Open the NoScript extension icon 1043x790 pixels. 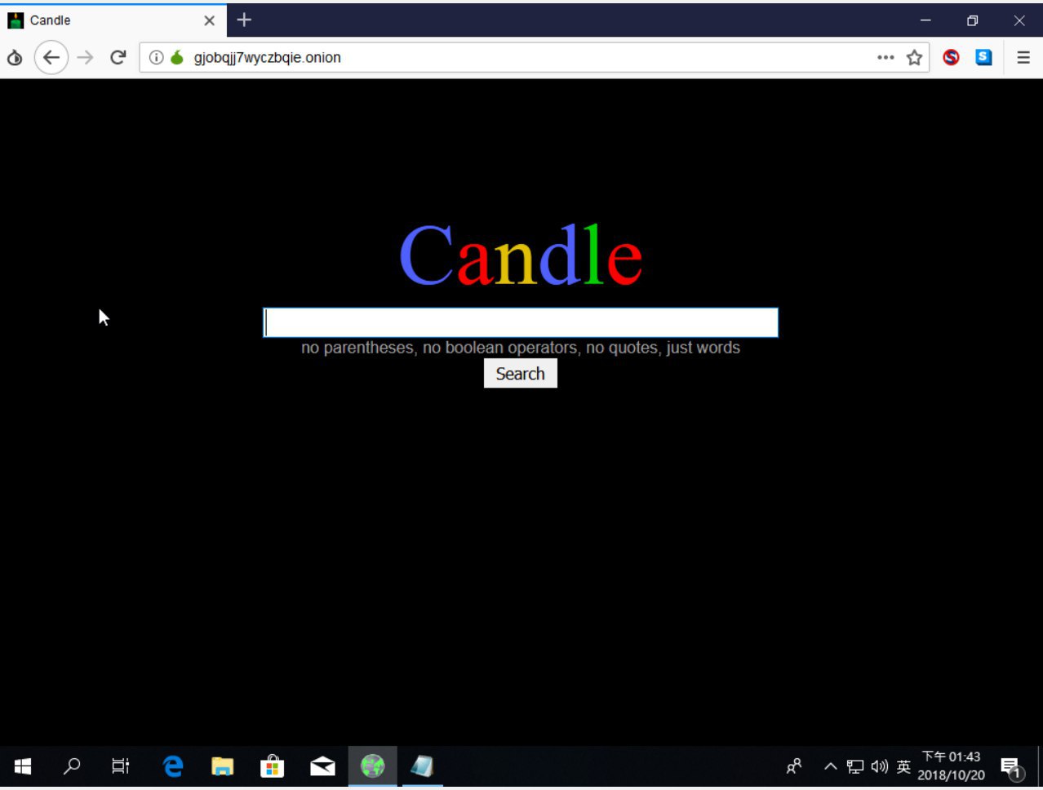pos(951,57)
